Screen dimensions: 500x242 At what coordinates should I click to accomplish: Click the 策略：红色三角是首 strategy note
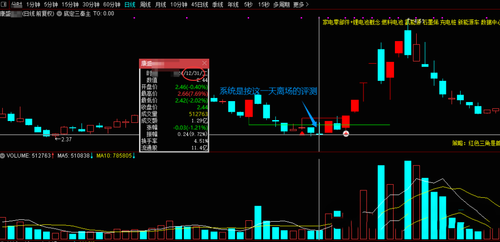tap(476, 144)
